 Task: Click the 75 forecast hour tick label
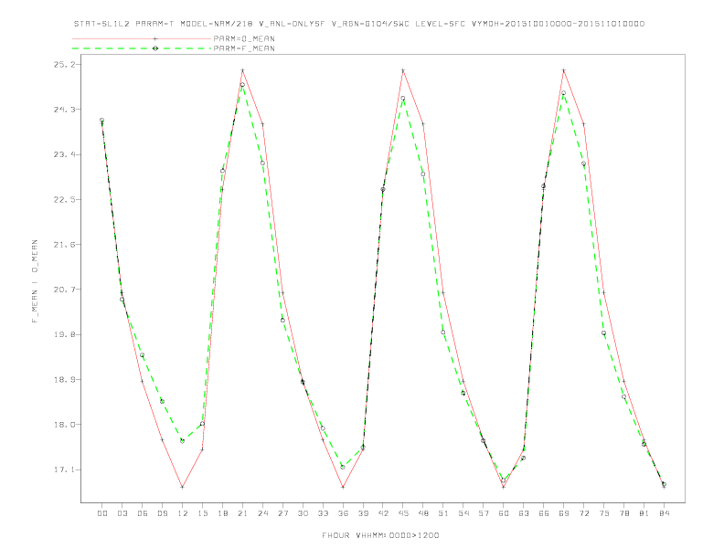click(604, 513)
